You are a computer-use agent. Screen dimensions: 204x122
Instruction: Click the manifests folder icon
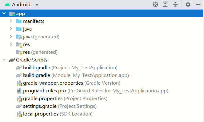click(x=19, y=21)
